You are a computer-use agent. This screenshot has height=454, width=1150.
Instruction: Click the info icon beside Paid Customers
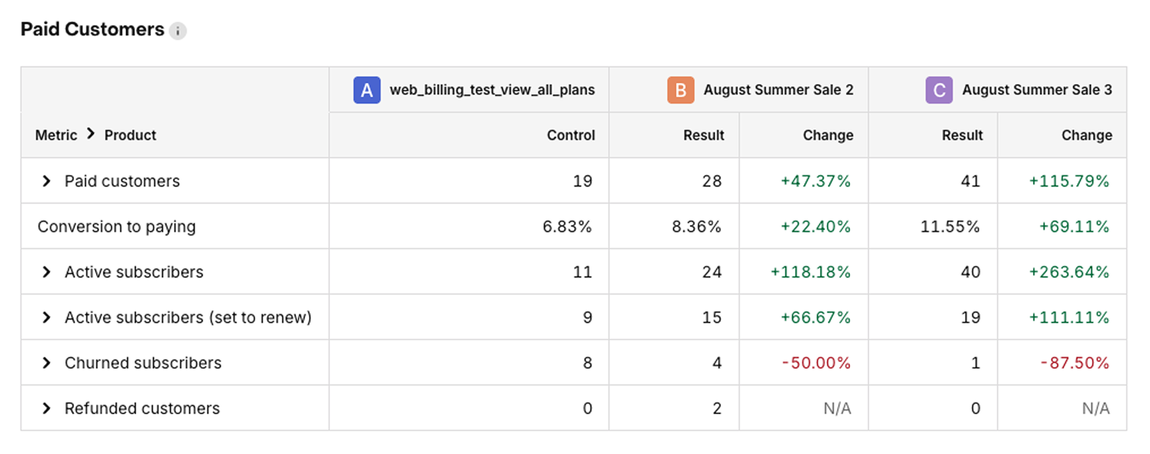pyautogui.click(x=178, y=31)
